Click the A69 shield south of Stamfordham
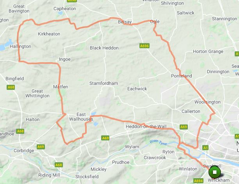Screen dimensions: 239x184 coord(105,138)
